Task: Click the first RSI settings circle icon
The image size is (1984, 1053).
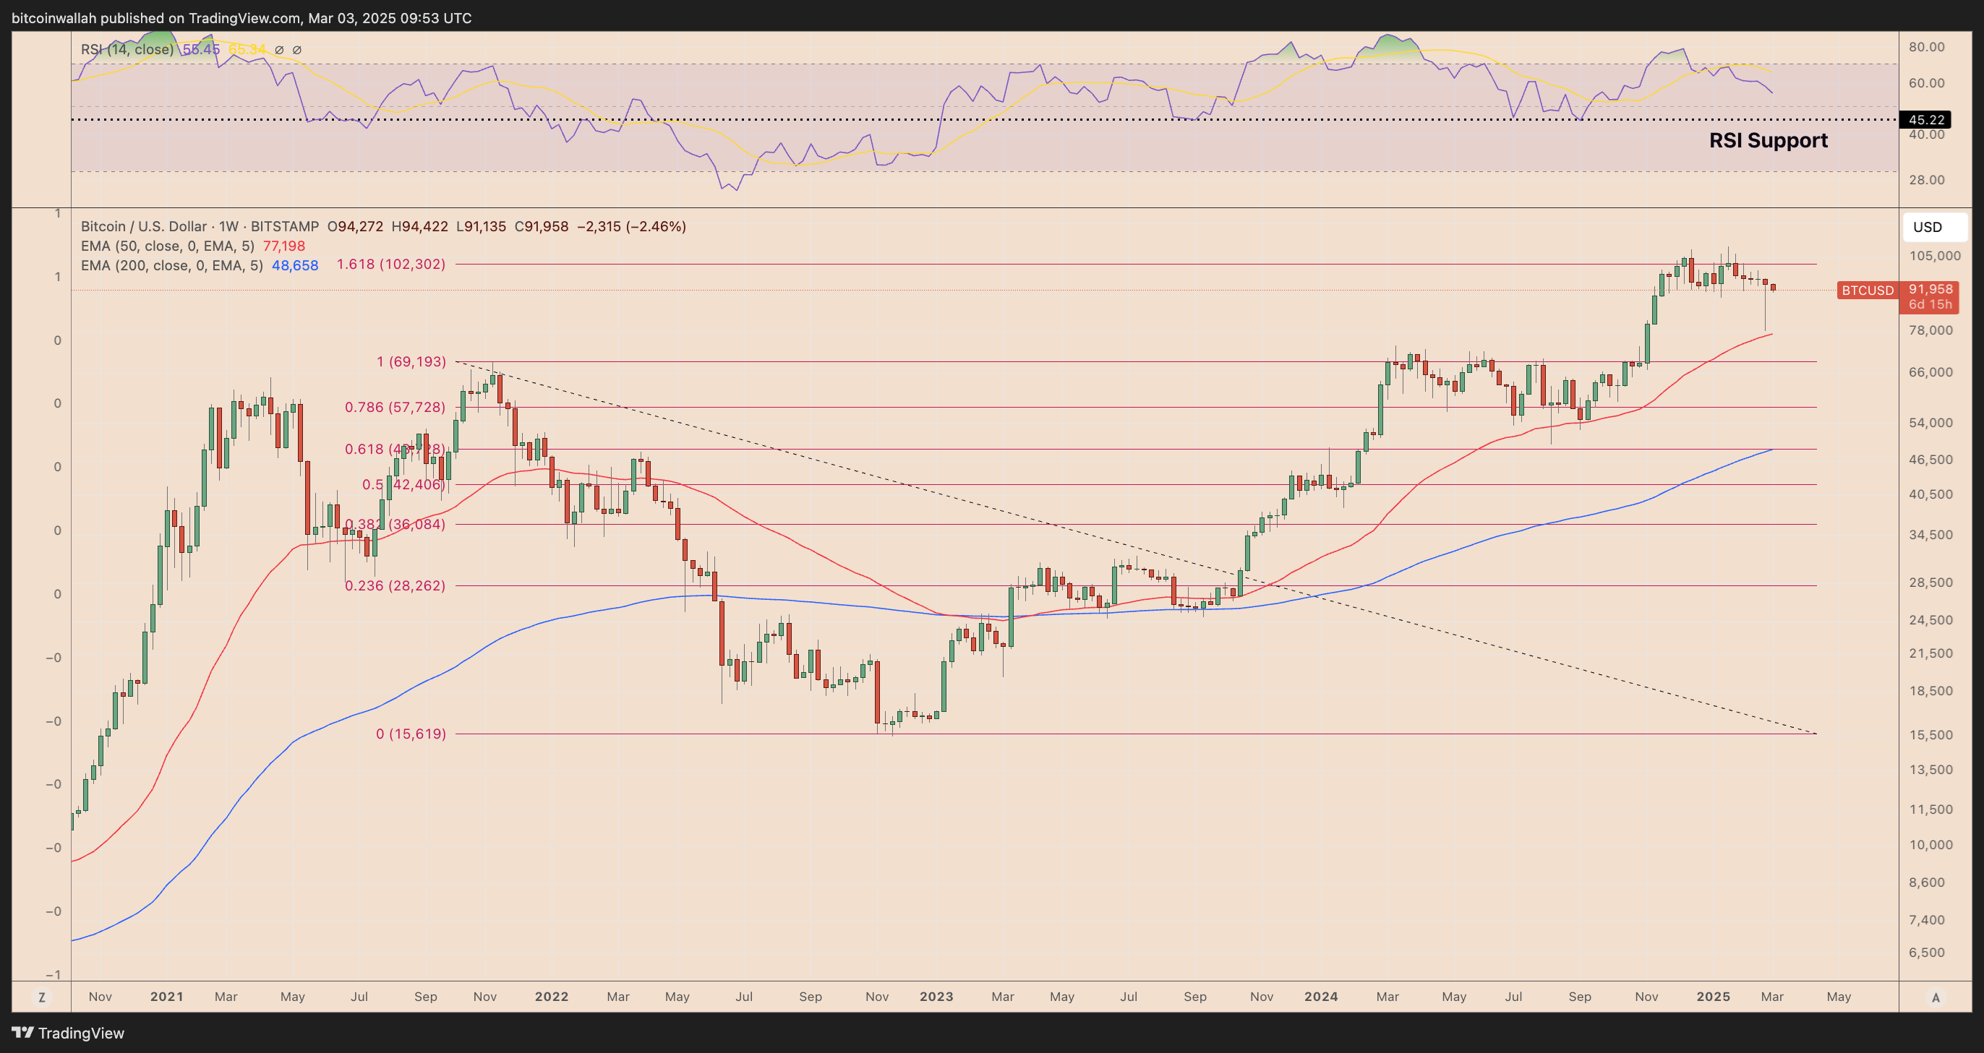Action: click(x=279, y=50)
